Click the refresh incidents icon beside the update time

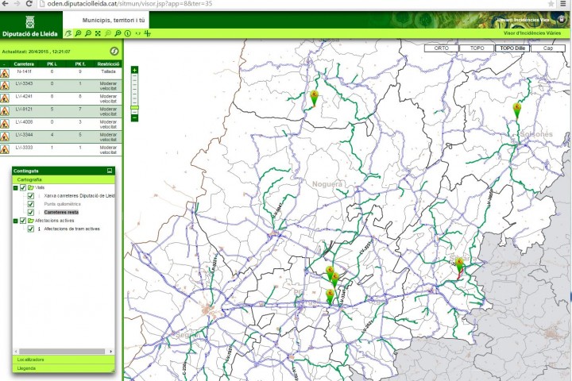pyautogui.click(x=114, y=51)
